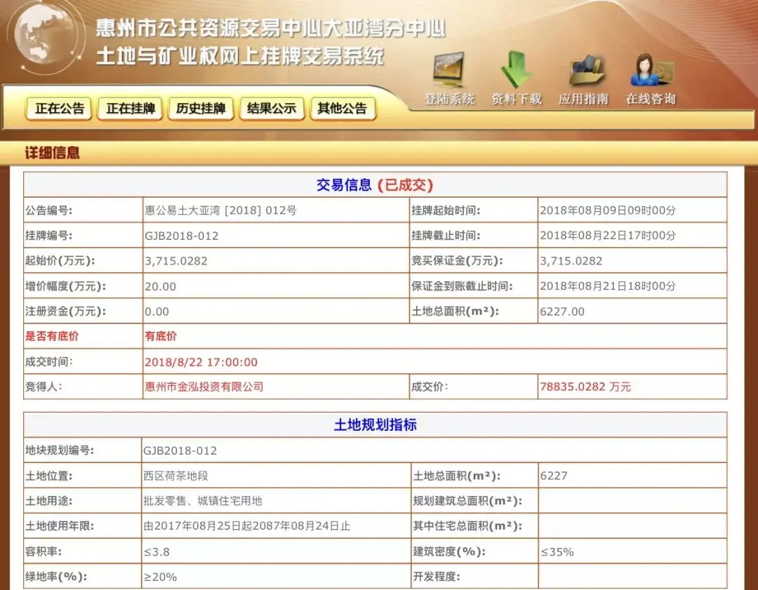Select the 容积率 value ≤3.8
Viewport: 758px width, 590px height.
156,552
